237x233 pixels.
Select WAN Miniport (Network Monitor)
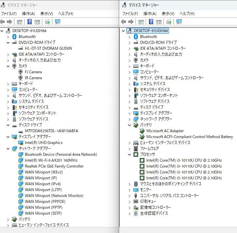(x=54, y=196)
